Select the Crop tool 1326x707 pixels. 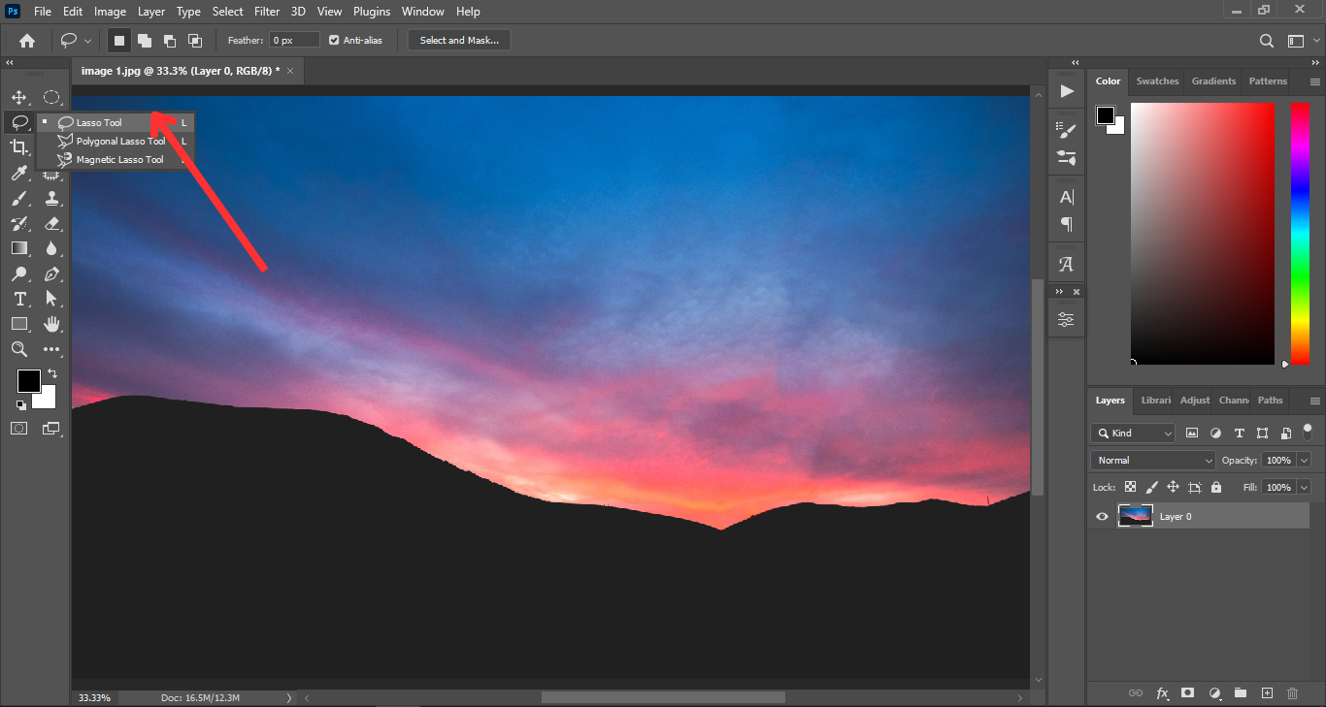[x=18, y=147]
